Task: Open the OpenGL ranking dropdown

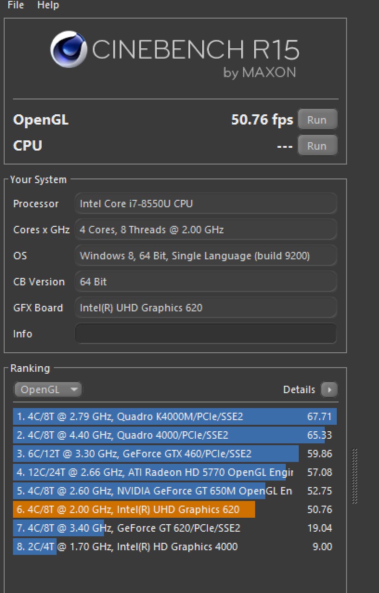Action: tap(48, 389)
